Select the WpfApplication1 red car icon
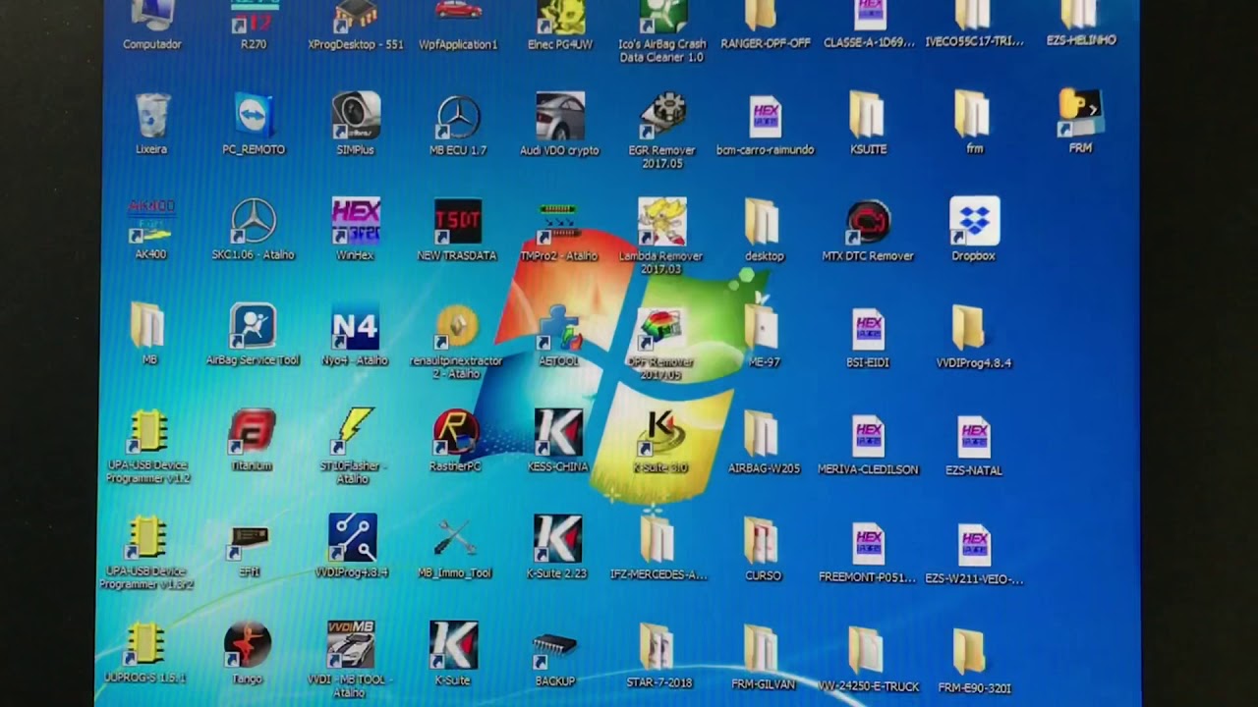The height and width of the screenshot is (707, 1258). coord(458,26)
